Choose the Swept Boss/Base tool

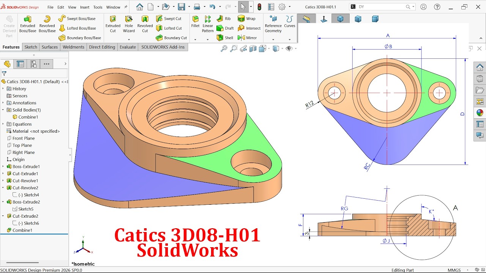pyautogui.click(x=77, y=19)
